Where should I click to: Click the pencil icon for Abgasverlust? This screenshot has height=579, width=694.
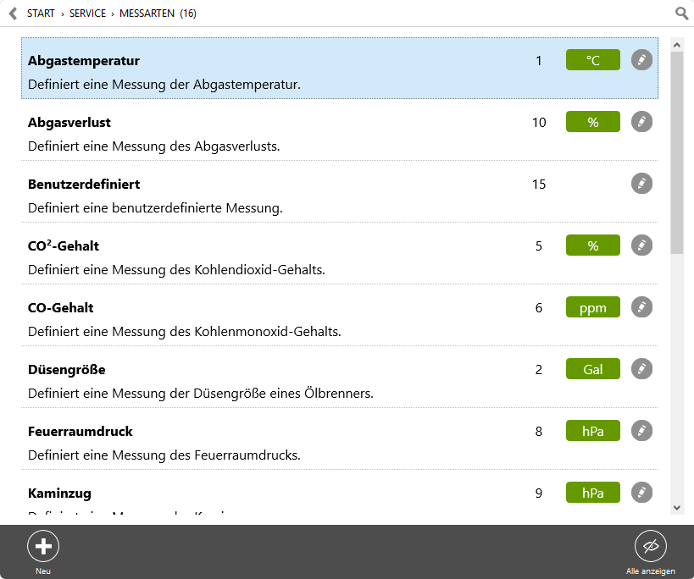pyautogui.click(x=641, y=122)
